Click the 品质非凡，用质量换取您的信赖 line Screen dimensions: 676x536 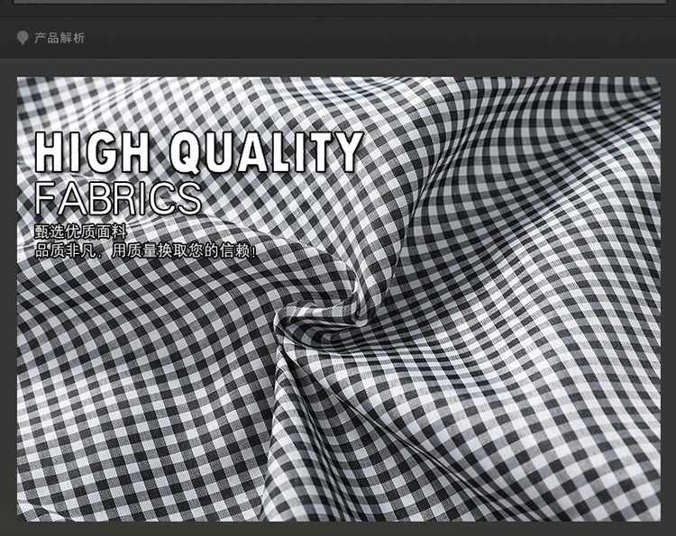145,250
